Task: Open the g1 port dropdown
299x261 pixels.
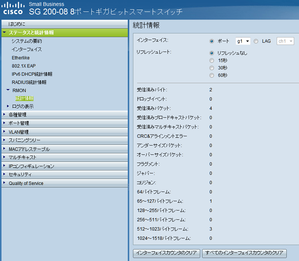Action: coord(243,41)
